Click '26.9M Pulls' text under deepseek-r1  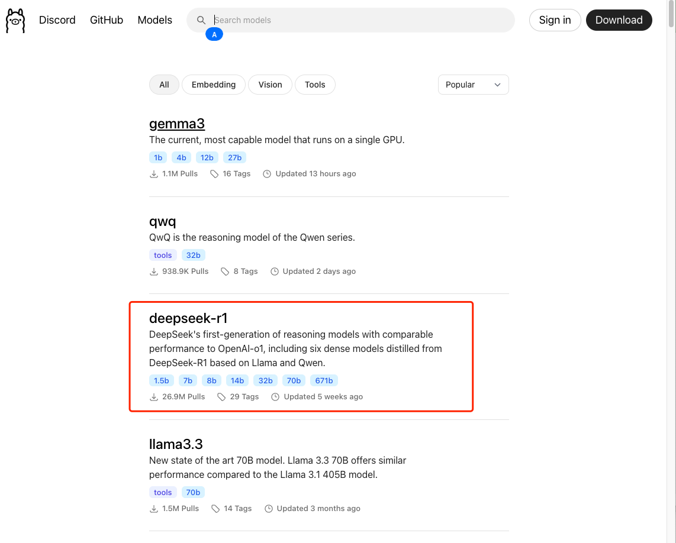pyautogui.click(x=184, y=397)
